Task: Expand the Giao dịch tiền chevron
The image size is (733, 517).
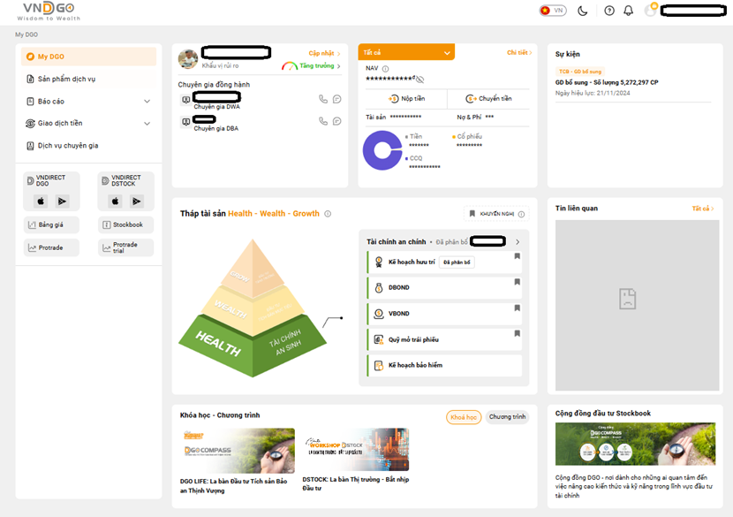Action: (x=147, y=124)
